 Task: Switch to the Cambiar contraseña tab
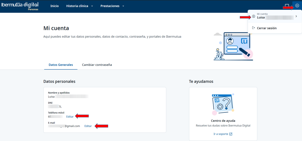click(x=97, y=65)
